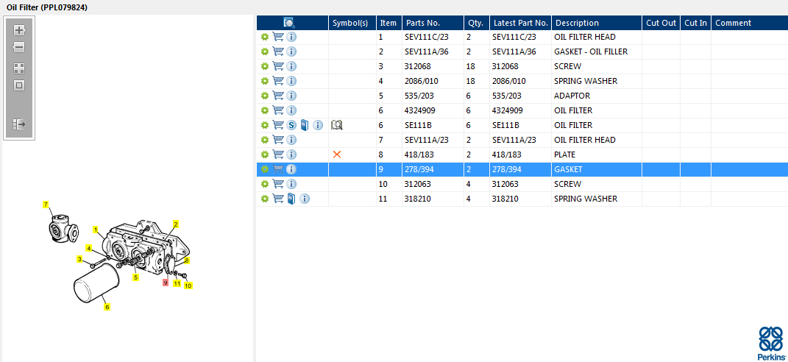This screenshot has width=788, height=362.
Task: Click the fit-to-window grid icon
Action: (19, 68)
